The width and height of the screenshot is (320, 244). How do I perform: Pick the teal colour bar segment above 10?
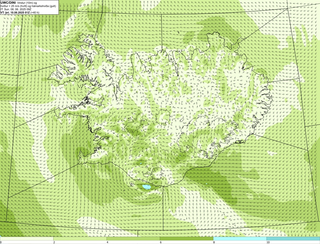293,239
